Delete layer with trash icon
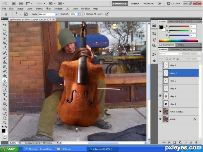The image size is (203, 152). click(196, 143)
